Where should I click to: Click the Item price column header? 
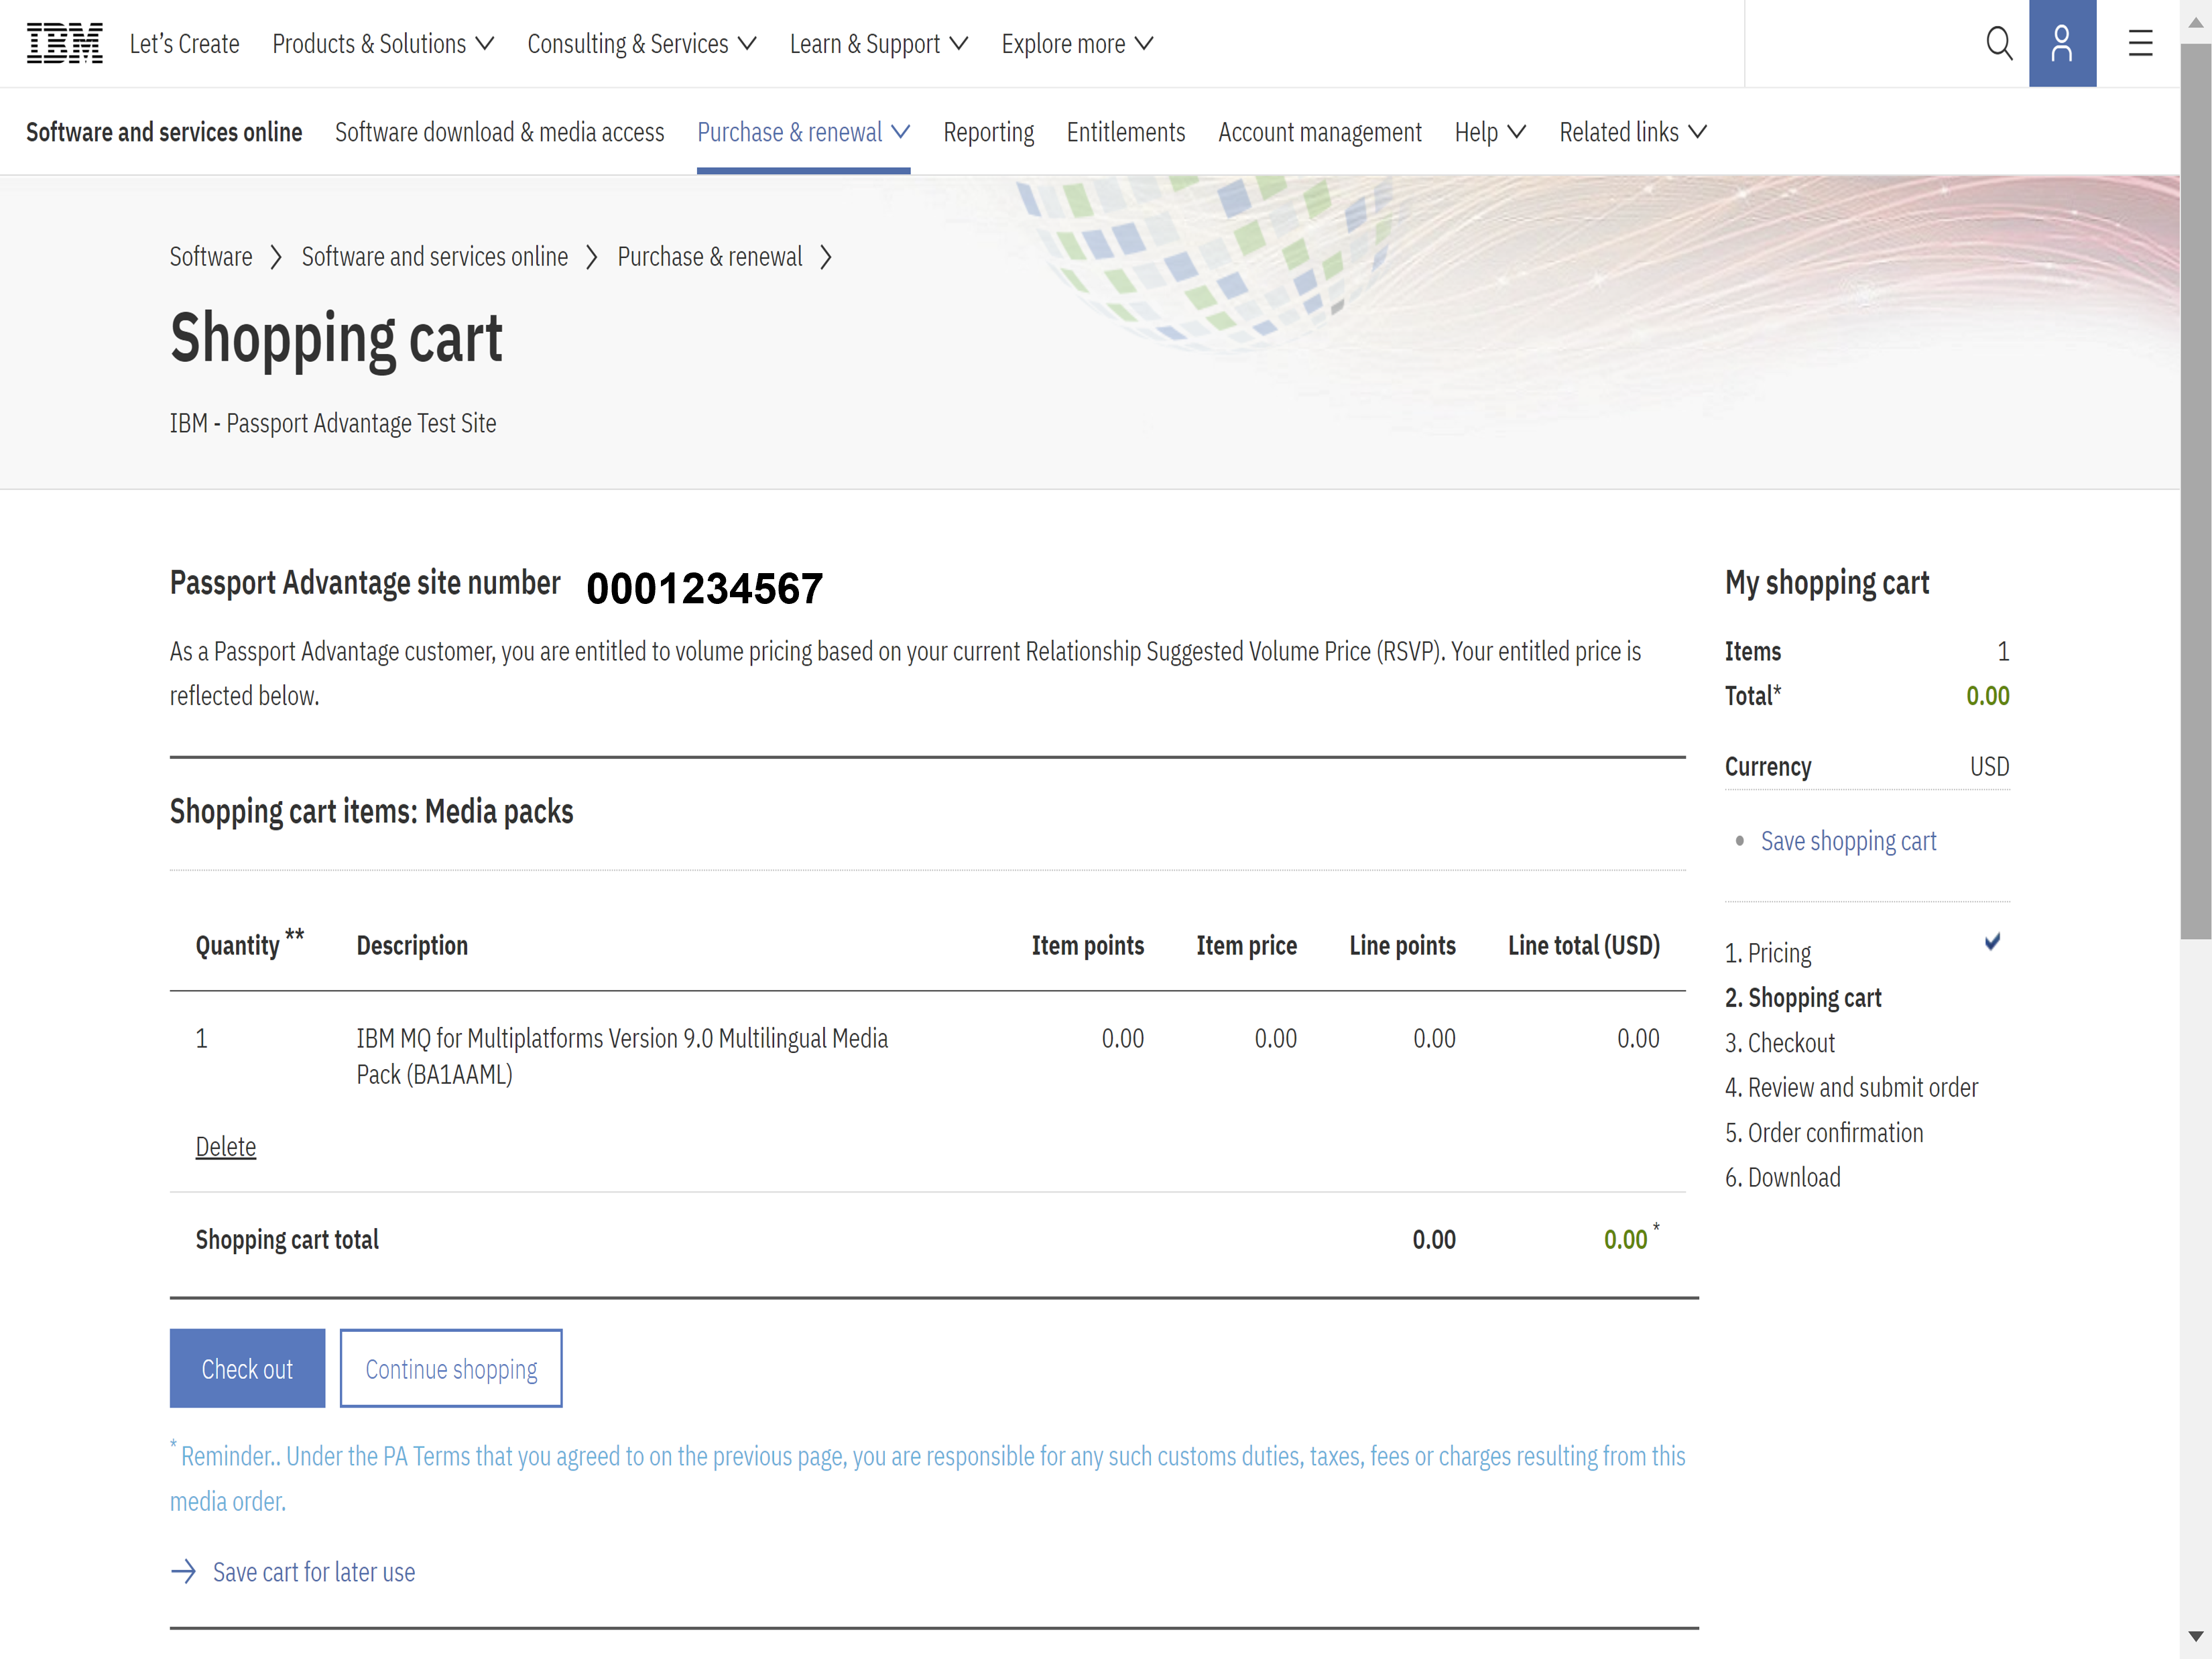(x=1247, y=946)
